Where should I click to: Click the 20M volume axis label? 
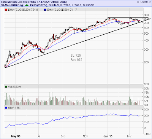pos(147,88)
